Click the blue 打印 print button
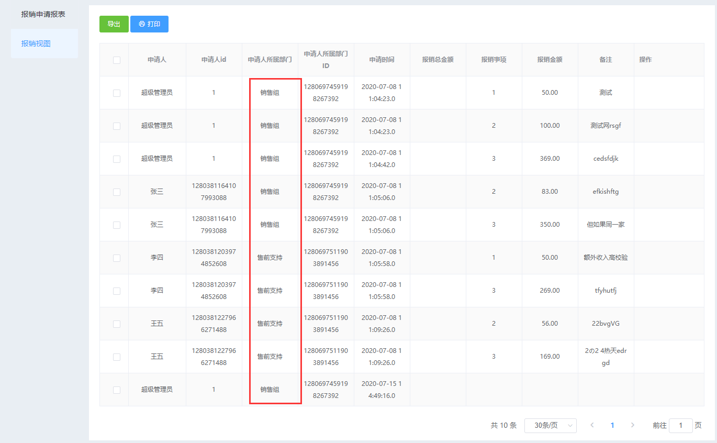 click(x=149, y=24)
